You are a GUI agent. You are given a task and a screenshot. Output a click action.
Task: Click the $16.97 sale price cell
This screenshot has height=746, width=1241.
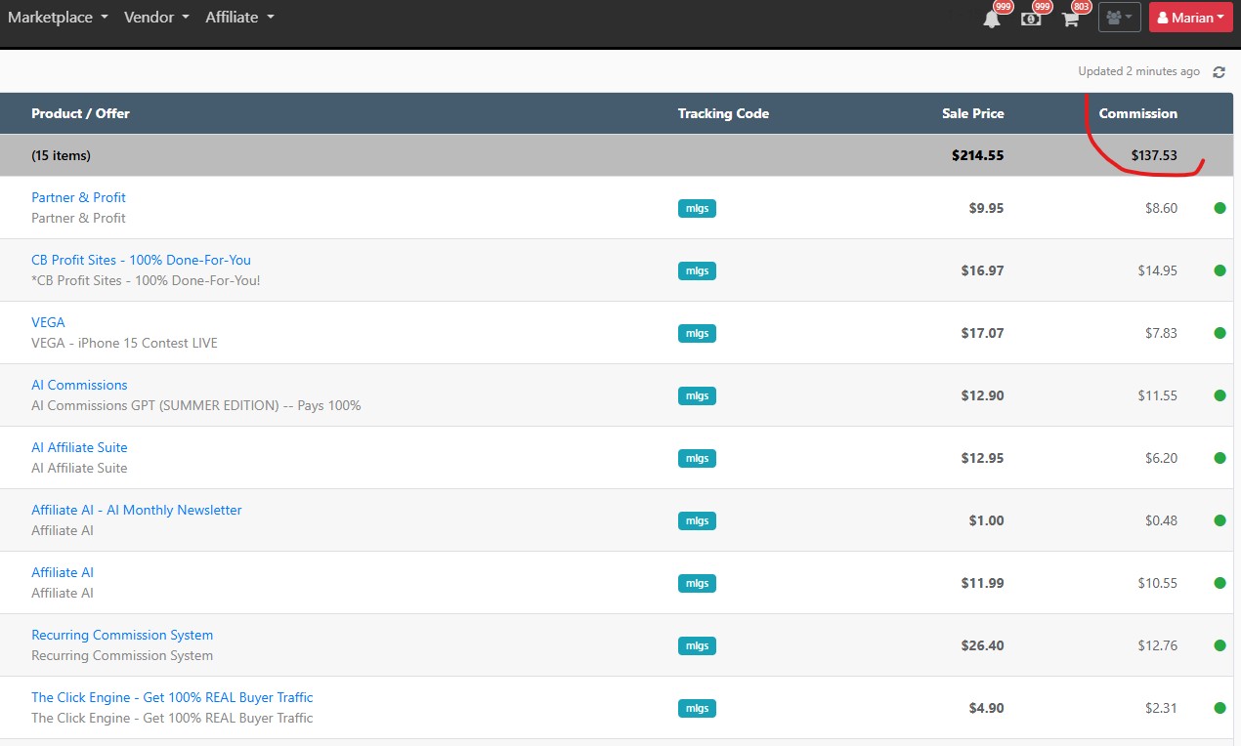coord(982,270)
